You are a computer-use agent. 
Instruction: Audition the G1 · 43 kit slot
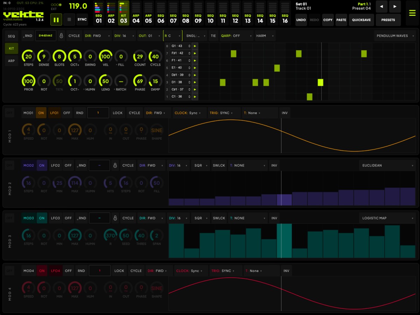195,46
